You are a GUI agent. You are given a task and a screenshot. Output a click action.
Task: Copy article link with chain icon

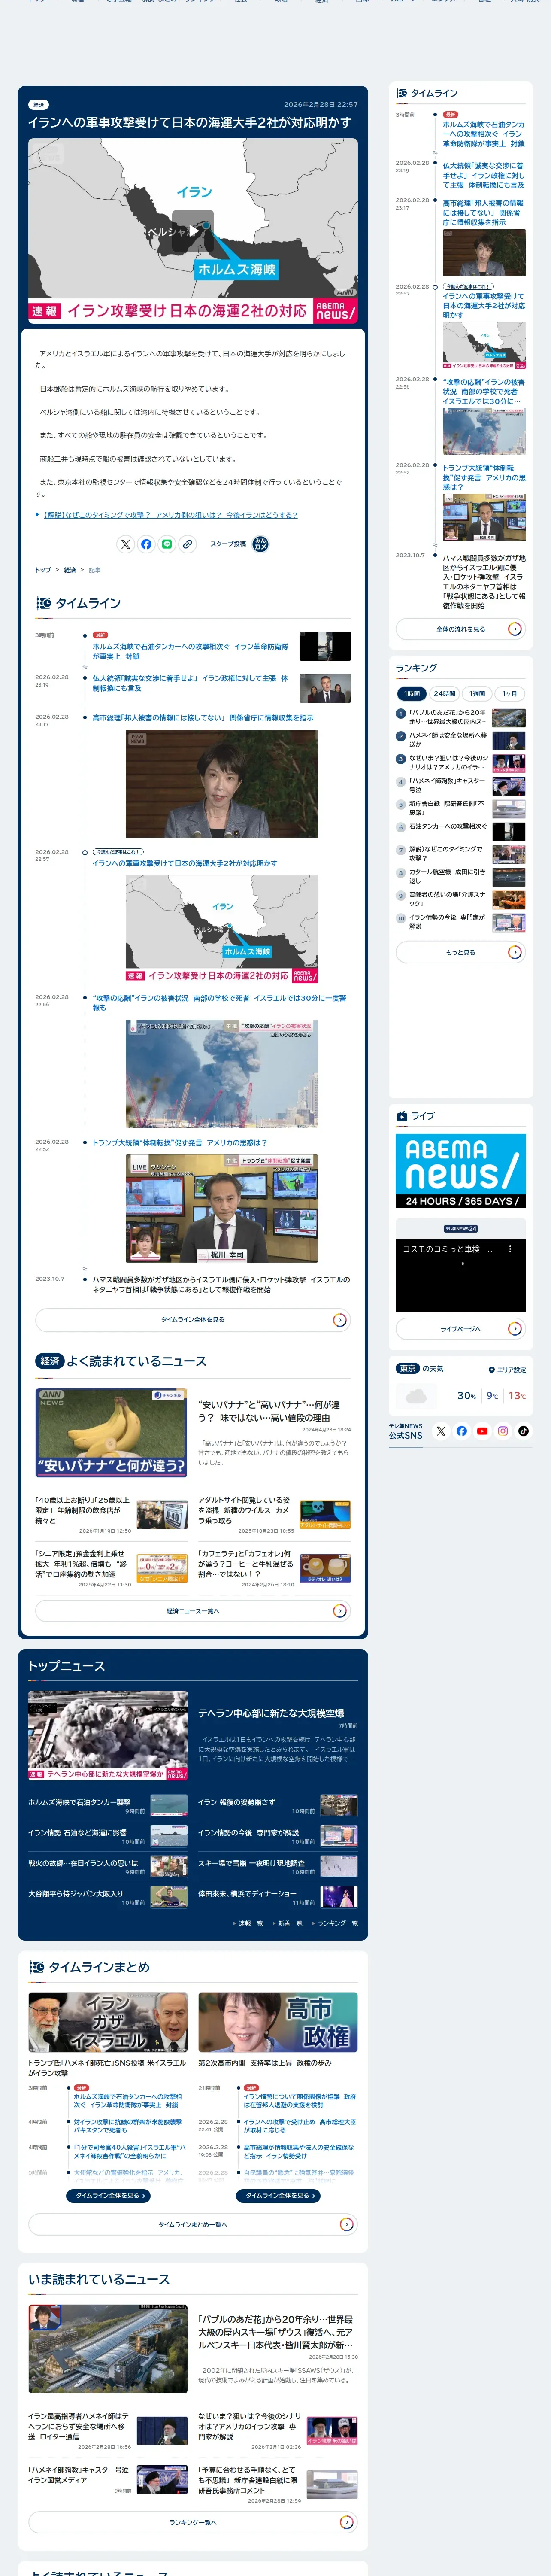(x=187, y=544)
